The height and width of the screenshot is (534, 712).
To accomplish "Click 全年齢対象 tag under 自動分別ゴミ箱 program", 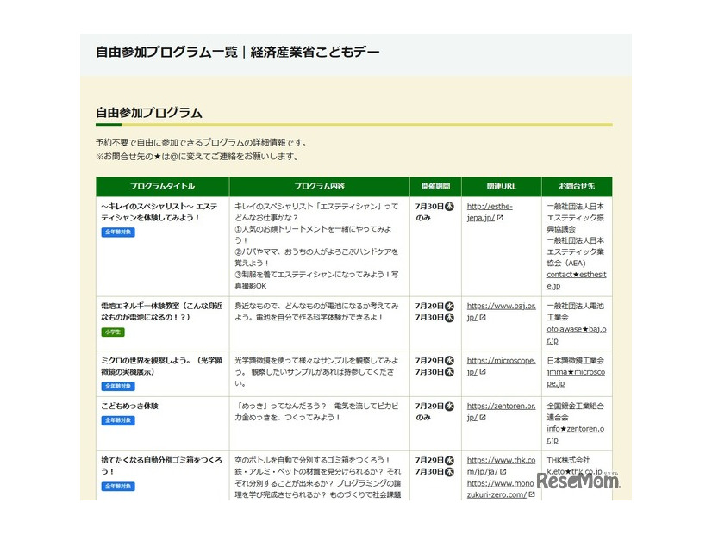I will pos(118,486).
